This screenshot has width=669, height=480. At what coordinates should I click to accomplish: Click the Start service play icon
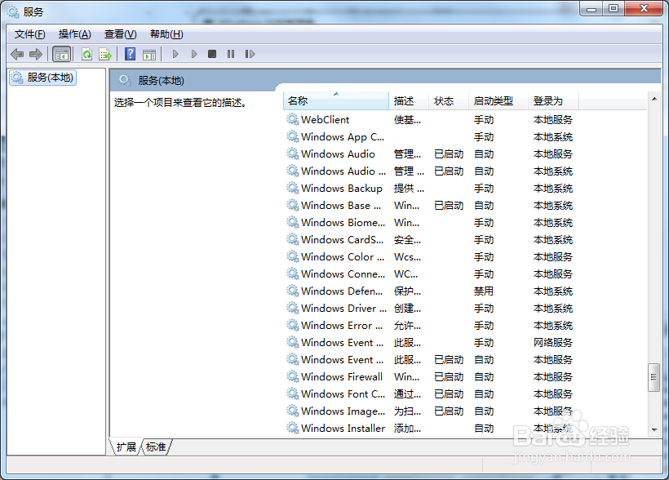(x=175, y=54)
